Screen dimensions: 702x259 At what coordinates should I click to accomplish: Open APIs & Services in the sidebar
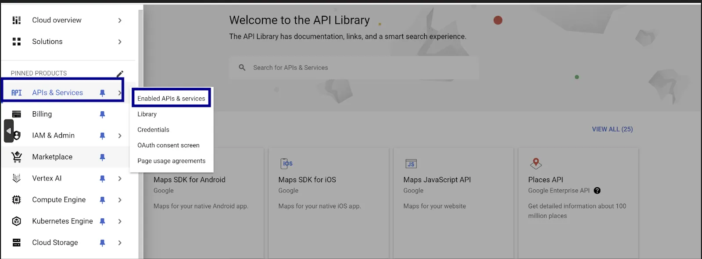coord(57,93)
